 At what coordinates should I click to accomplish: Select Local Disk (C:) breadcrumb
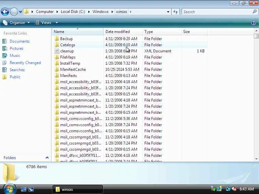[73, 12]
